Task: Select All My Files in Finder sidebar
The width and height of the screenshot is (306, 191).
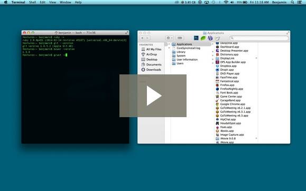Action: pos(152,49)
